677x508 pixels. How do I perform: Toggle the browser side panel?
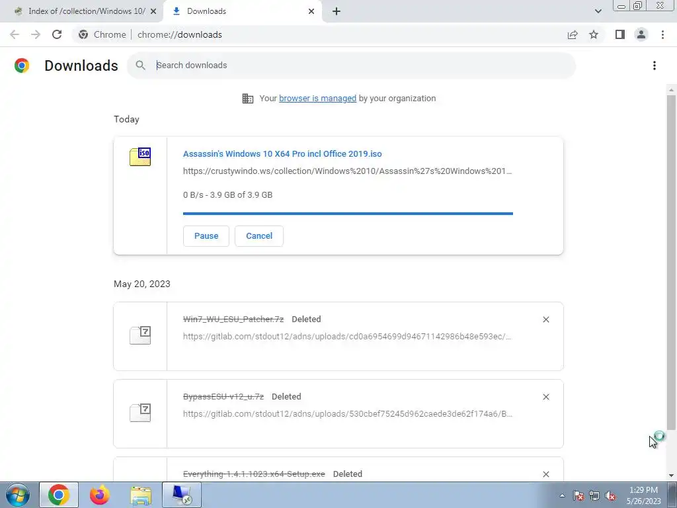[620, 34]
